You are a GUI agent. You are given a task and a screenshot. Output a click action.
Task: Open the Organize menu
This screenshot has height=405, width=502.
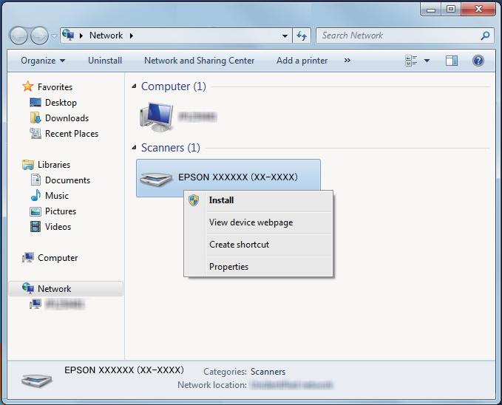pyautogui.click(x=43, y=61)
